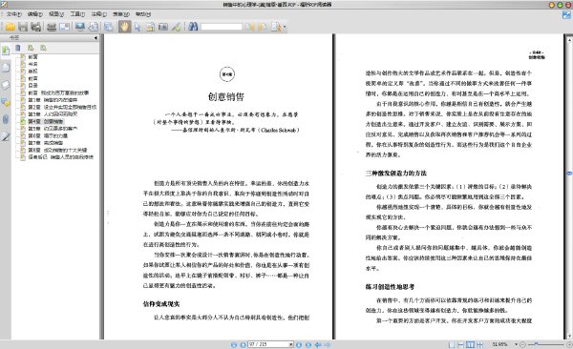Click the monitor screen icon in toolbar
The image size is (573, 349).
(x=79, y=27)
